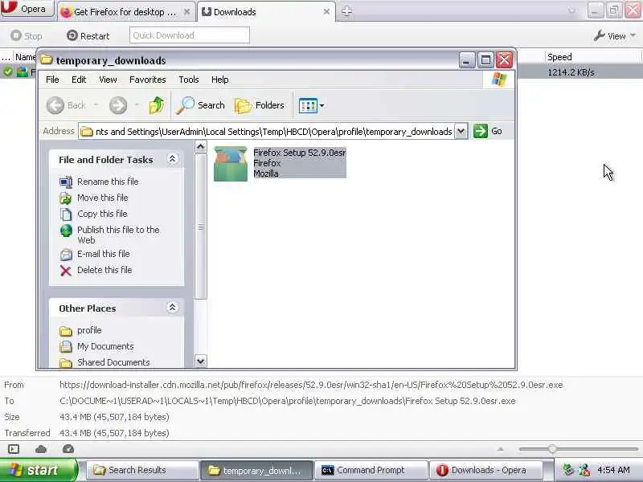Viewport: 643px width, 482px height.
Task: Click Restart button in Opera Downloads
Action: click(x=88, y=36)
